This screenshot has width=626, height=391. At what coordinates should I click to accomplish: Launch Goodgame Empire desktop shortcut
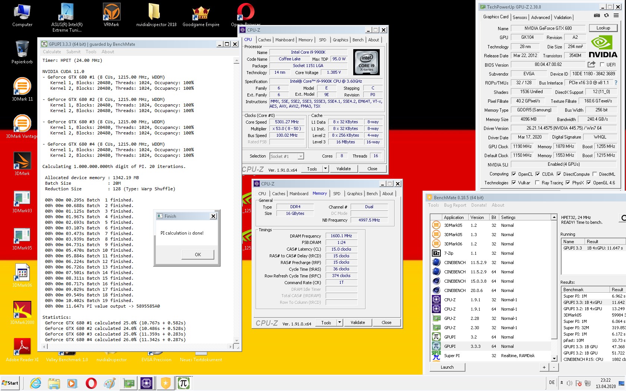click(x=201, y=15)
